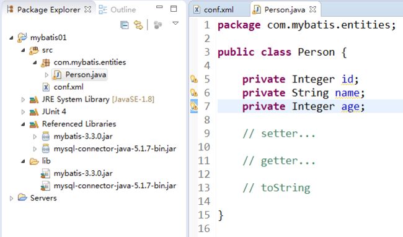This screenshot has height=237, width=403.
Task: Click the conf.xml file icon in tree
Action: (x=46, y=87)
